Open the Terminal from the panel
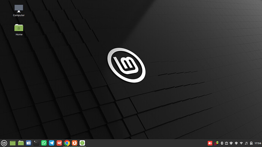Viewport: 262px width, 147px height. (x=36, y=143)
